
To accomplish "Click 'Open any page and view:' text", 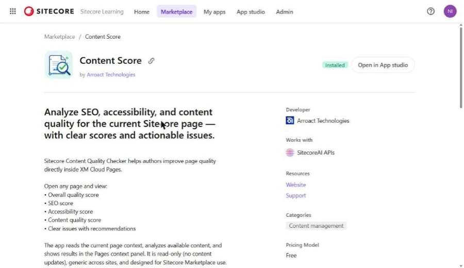I will [76, 187].
